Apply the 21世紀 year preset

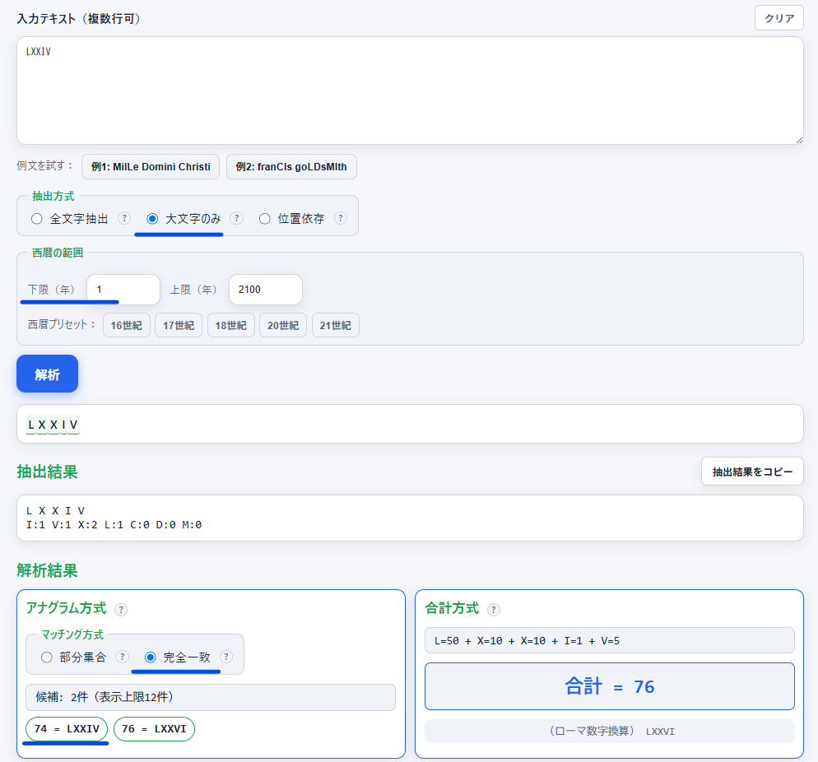pyautogui.click(x=336, y=325)
